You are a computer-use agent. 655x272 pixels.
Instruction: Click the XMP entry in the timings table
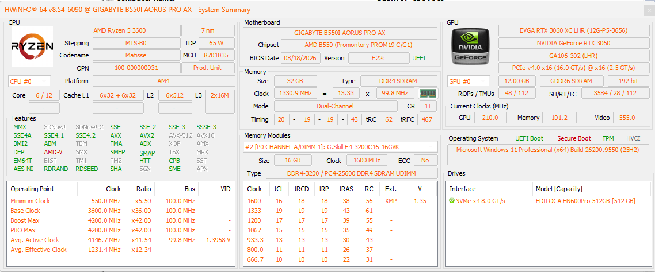pos(391,201)
